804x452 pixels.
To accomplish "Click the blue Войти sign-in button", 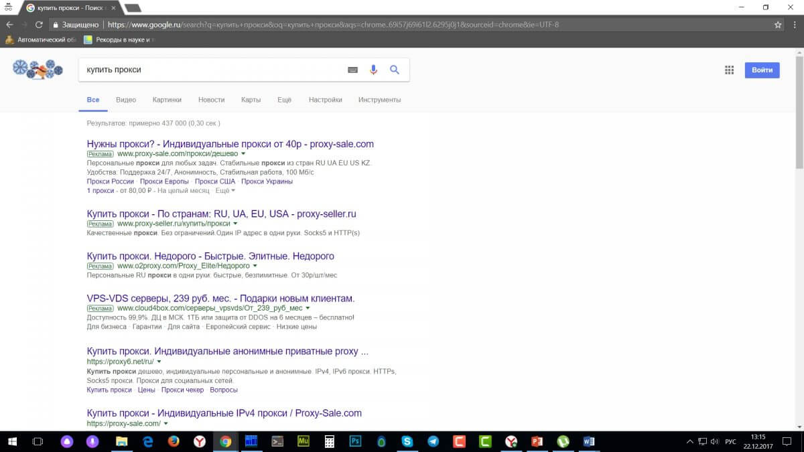I will pyautogui.click(x=762, y=70).
